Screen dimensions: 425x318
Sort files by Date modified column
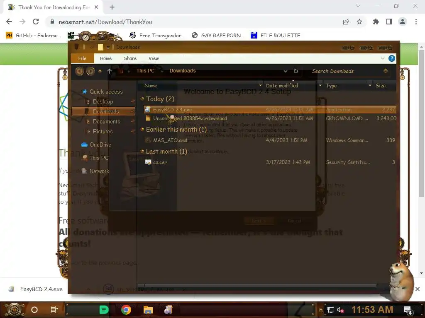tap(282, 86)
